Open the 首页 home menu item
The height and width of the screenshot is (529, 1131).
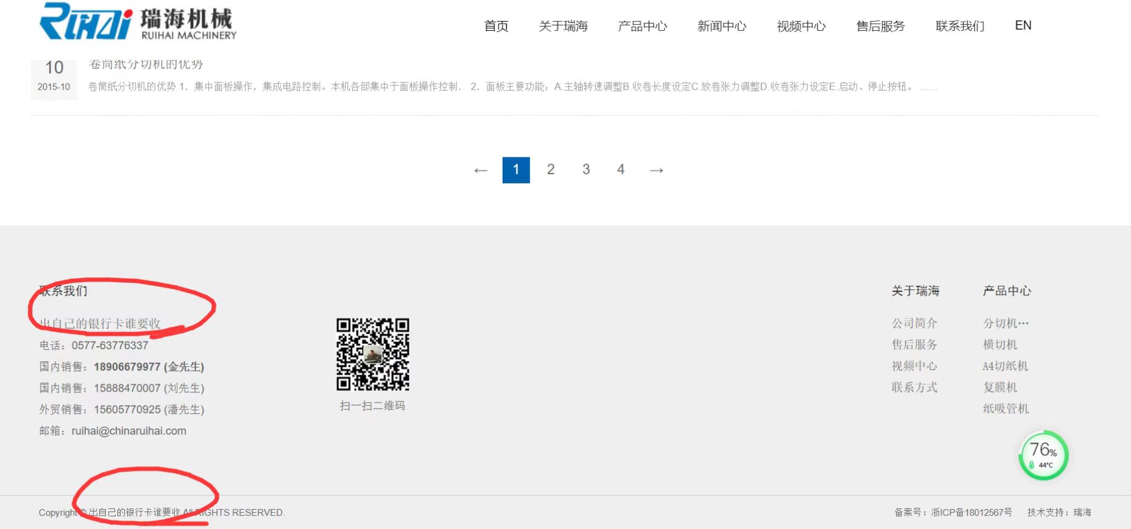[x=496, y=26]
